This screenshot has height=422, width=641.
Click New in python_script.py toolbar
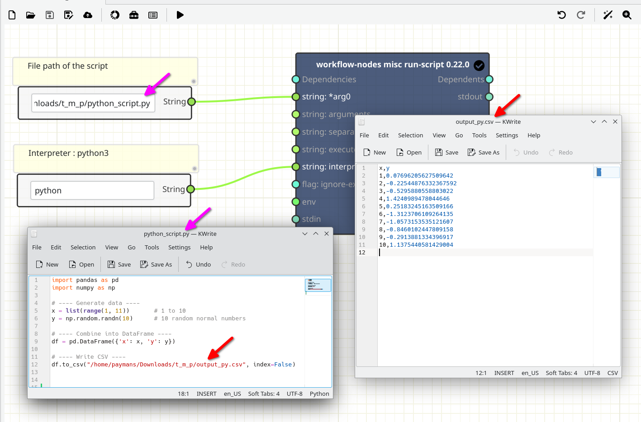click(x=47, y=264)
